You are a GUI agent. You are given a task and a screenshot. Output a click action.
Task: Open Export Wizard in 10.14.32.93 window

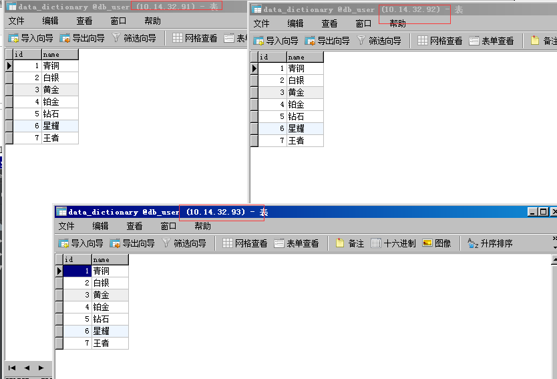click(132, 243)
